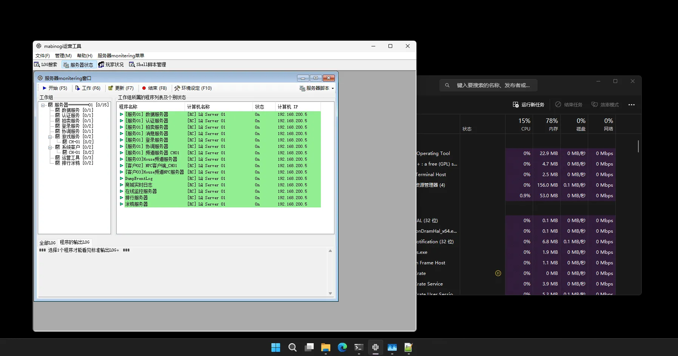The height and width of the screenshot is (356, 678).
Task: Select the 服务器状态 toolbar button
Action: coord(78,64)
